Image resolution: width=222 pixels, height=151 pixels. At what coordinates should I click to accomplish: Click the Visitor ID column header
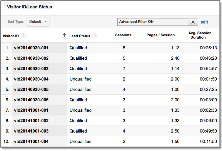11,36
